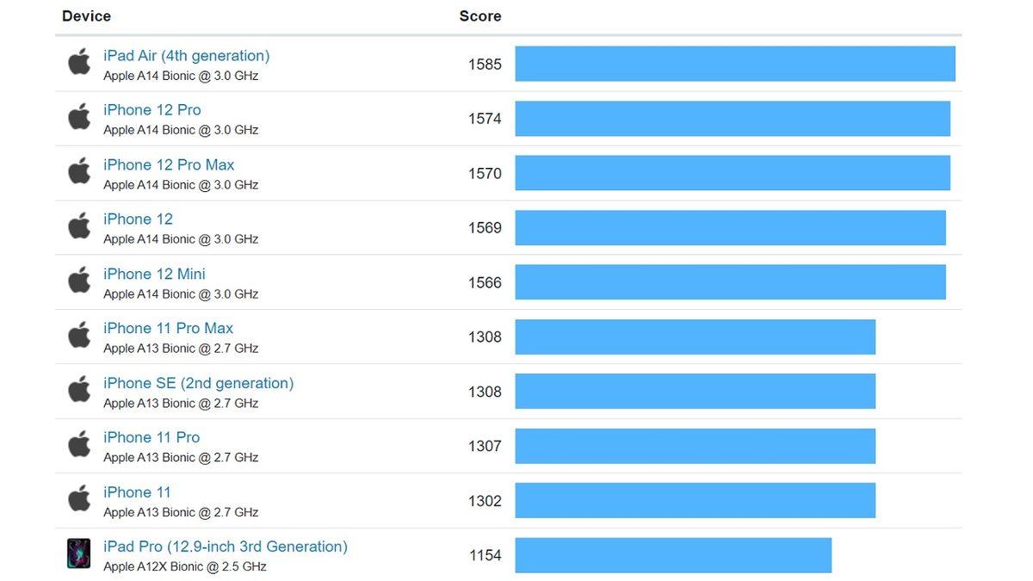Click the Apple logo beside iPhone 11
The width and height of the screenshot is (1033, 581).
point(78,498)
